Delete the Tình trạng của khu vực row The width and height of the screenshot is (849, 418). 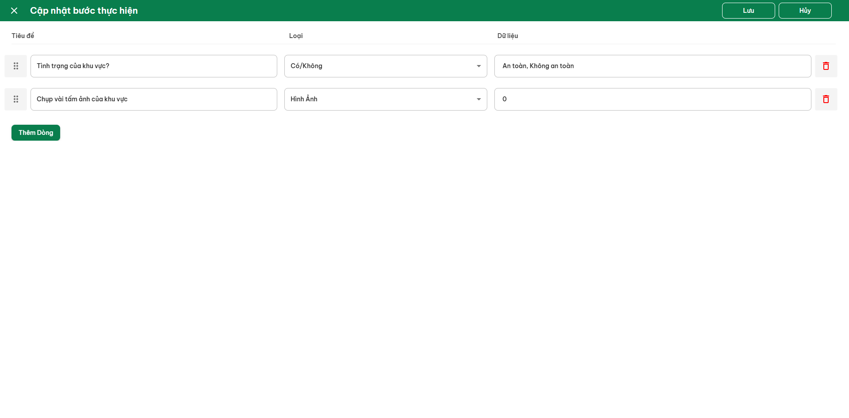[x=826, y=66]
